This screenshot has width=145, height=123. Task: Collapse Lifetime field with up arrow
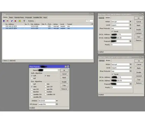(x=57, y=101)
